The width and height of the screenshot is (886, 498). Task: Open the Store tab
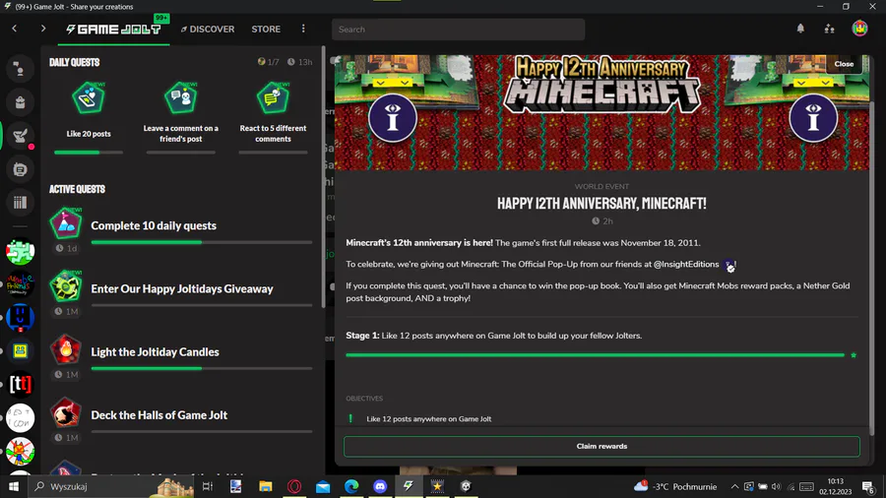click(x=266, y=29)
